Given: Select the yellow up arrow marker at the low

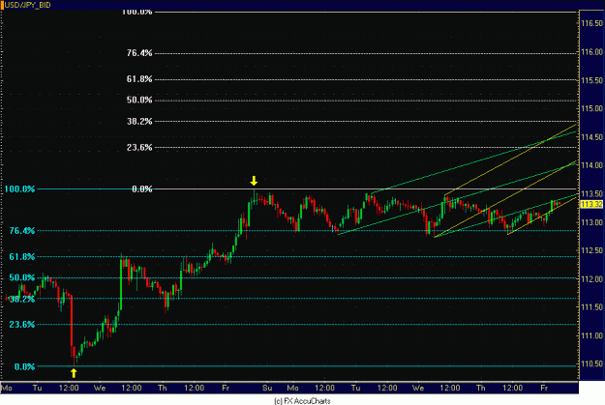Looking at the screenshot, I should 74,373.
